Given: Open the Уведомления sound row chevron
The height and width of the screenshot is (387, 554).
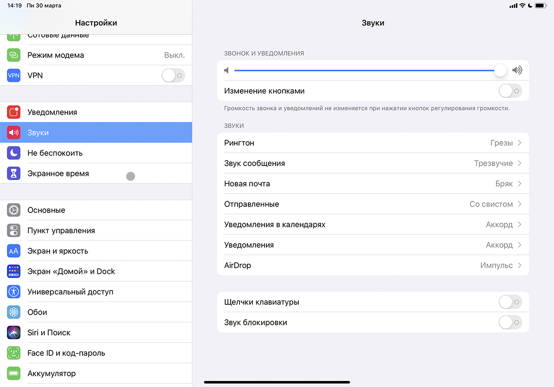Looking at the screenshot, I should (520, 245).
